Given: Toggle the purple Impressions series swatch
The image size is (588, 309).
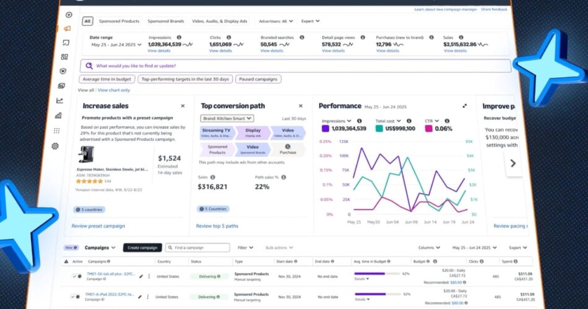Looking at the screenshot, I should point(325,129).
